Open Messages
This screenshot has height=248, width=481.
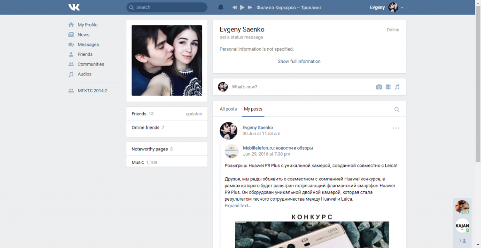pos(88,45)
